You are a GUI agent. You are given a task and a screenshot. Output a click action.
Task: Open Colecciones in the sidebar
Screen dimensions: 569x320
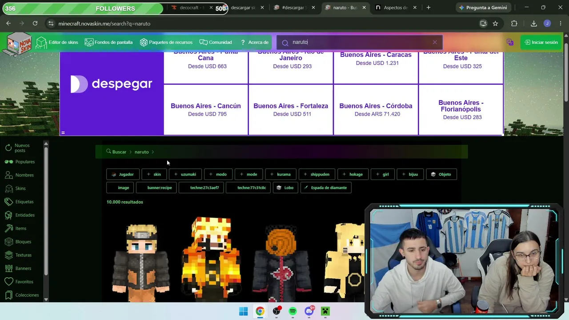pos(21,295)
